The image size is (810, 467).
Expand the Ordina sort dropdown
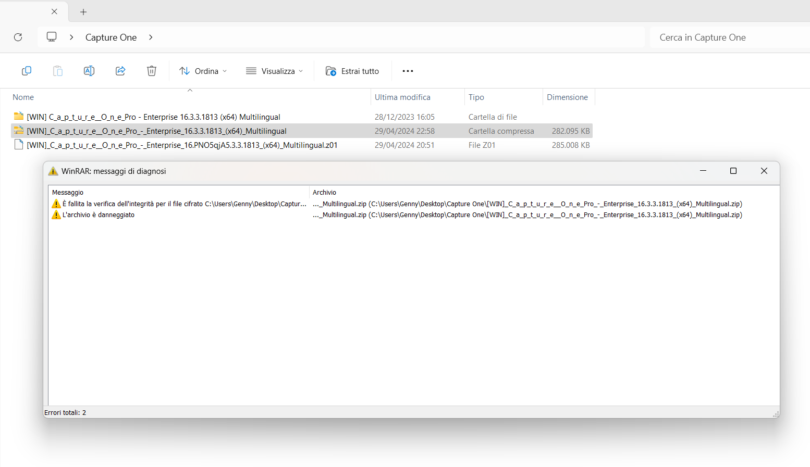(x=203, y=71)
